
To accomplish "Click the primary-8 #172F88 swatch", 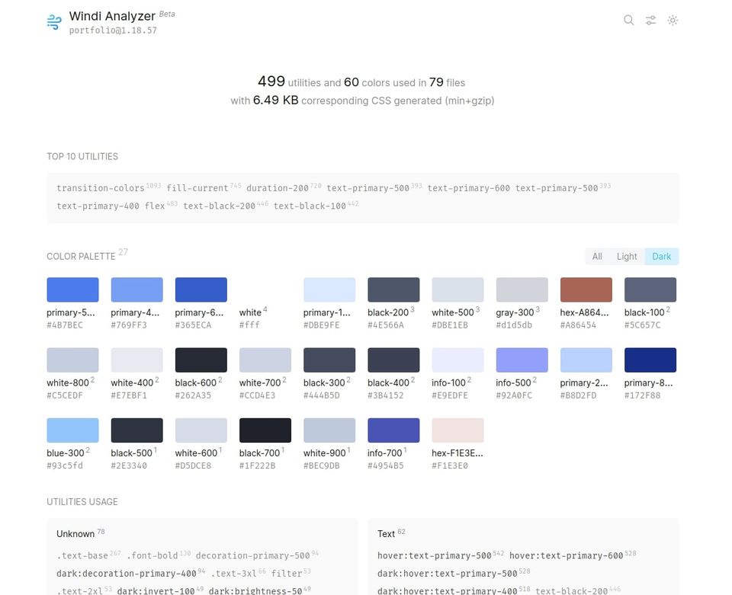I will [x=650, y=360].
